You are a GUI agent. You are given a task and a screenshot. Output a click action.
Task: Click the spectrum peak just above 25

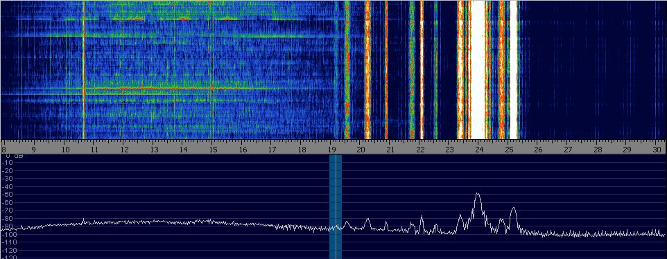point(514,217)
